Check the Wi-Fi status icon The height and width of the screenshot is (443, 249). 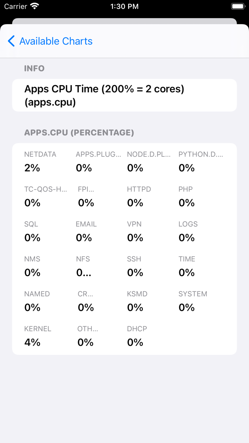pos(35,6)
